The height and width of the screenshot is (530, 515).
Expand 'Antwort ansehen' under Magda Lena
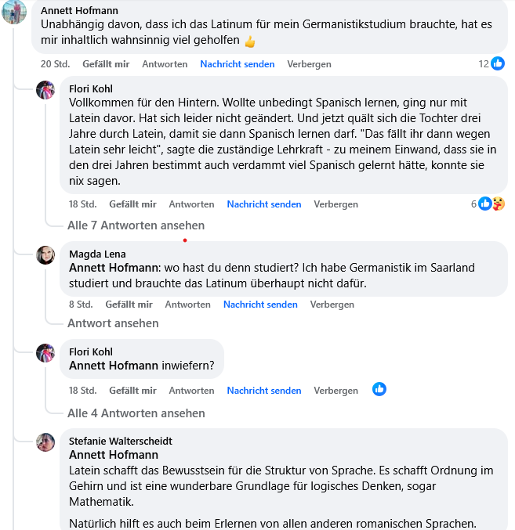click(x=113, y=323)
